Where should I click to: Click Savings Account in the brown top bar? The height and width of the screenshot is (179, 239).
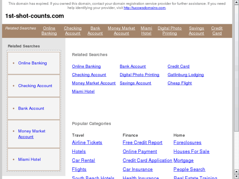click(196, 31)
